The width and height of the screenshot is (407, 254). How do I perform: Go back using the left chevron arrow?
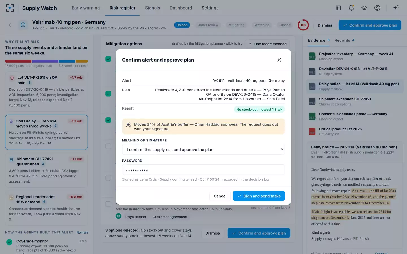[10, 25]
